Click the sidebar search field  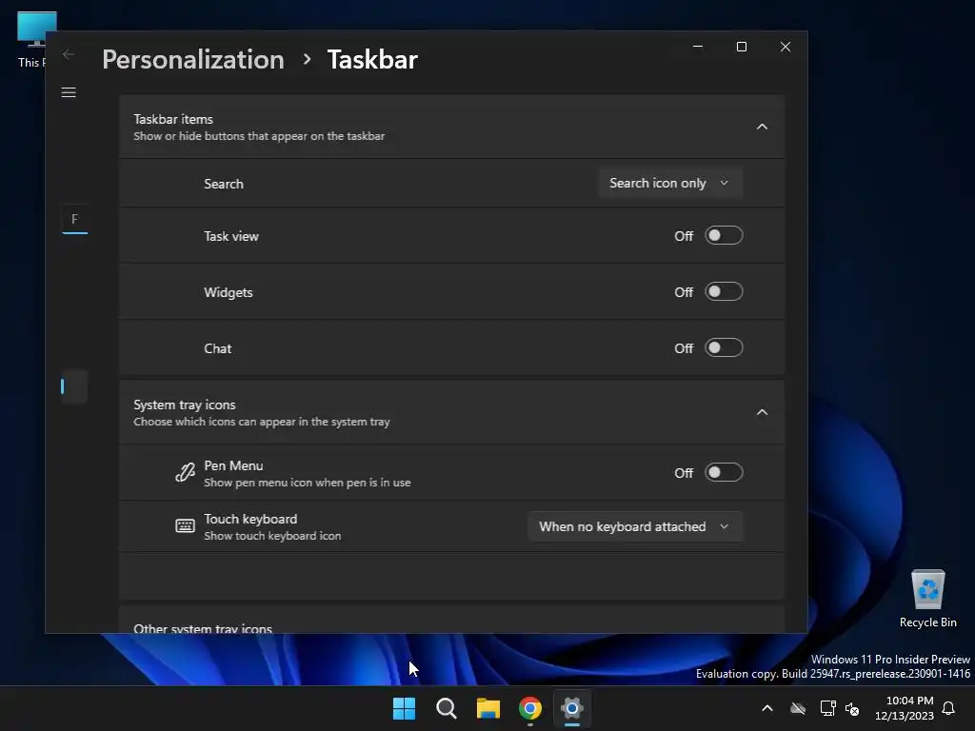click(74, 220)
